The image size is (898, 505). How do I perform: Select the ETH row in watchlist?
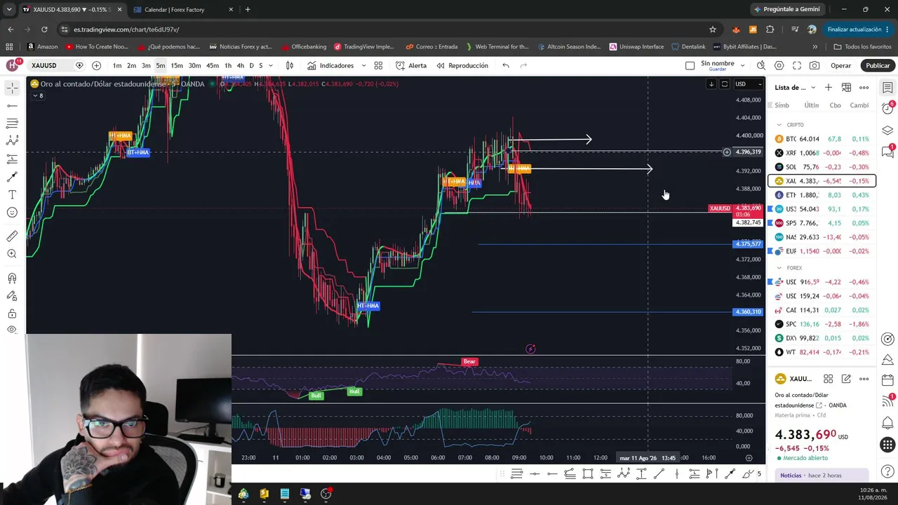(x=822, y=195)
